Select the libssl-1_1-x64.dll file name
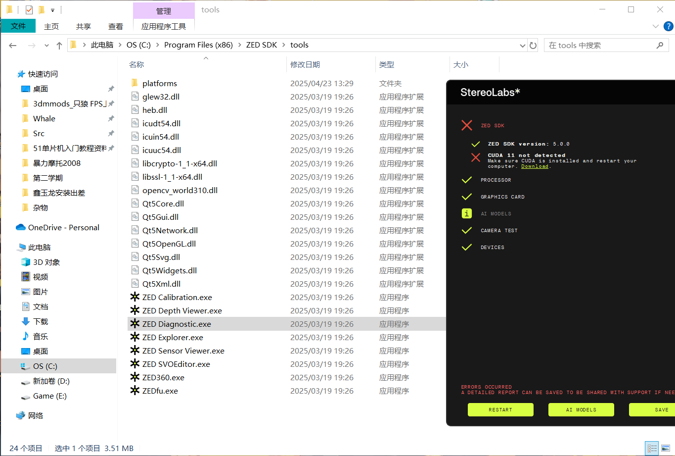Viewport: 675px width, 456px height. point(172,177)
